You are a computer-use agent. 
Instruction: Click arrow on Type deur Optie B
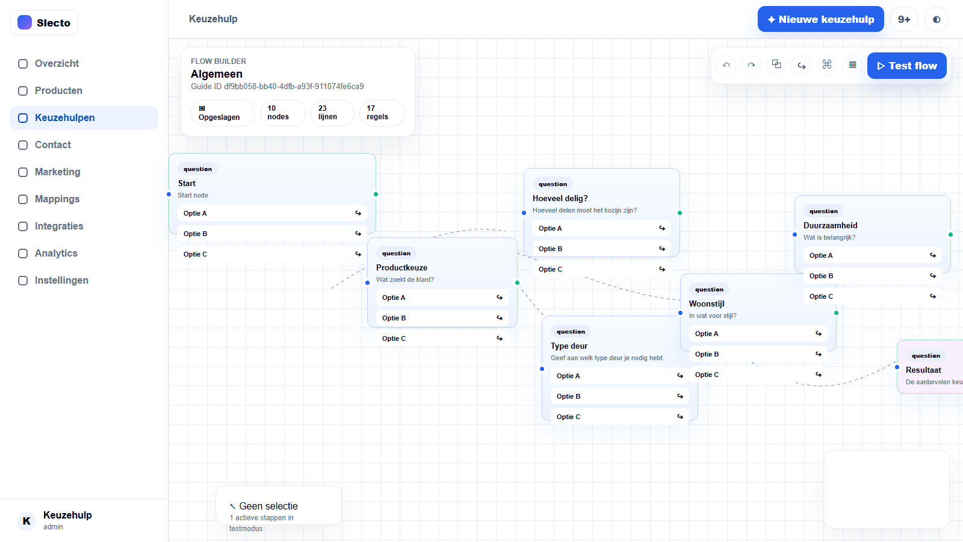[x=680, y=396]
